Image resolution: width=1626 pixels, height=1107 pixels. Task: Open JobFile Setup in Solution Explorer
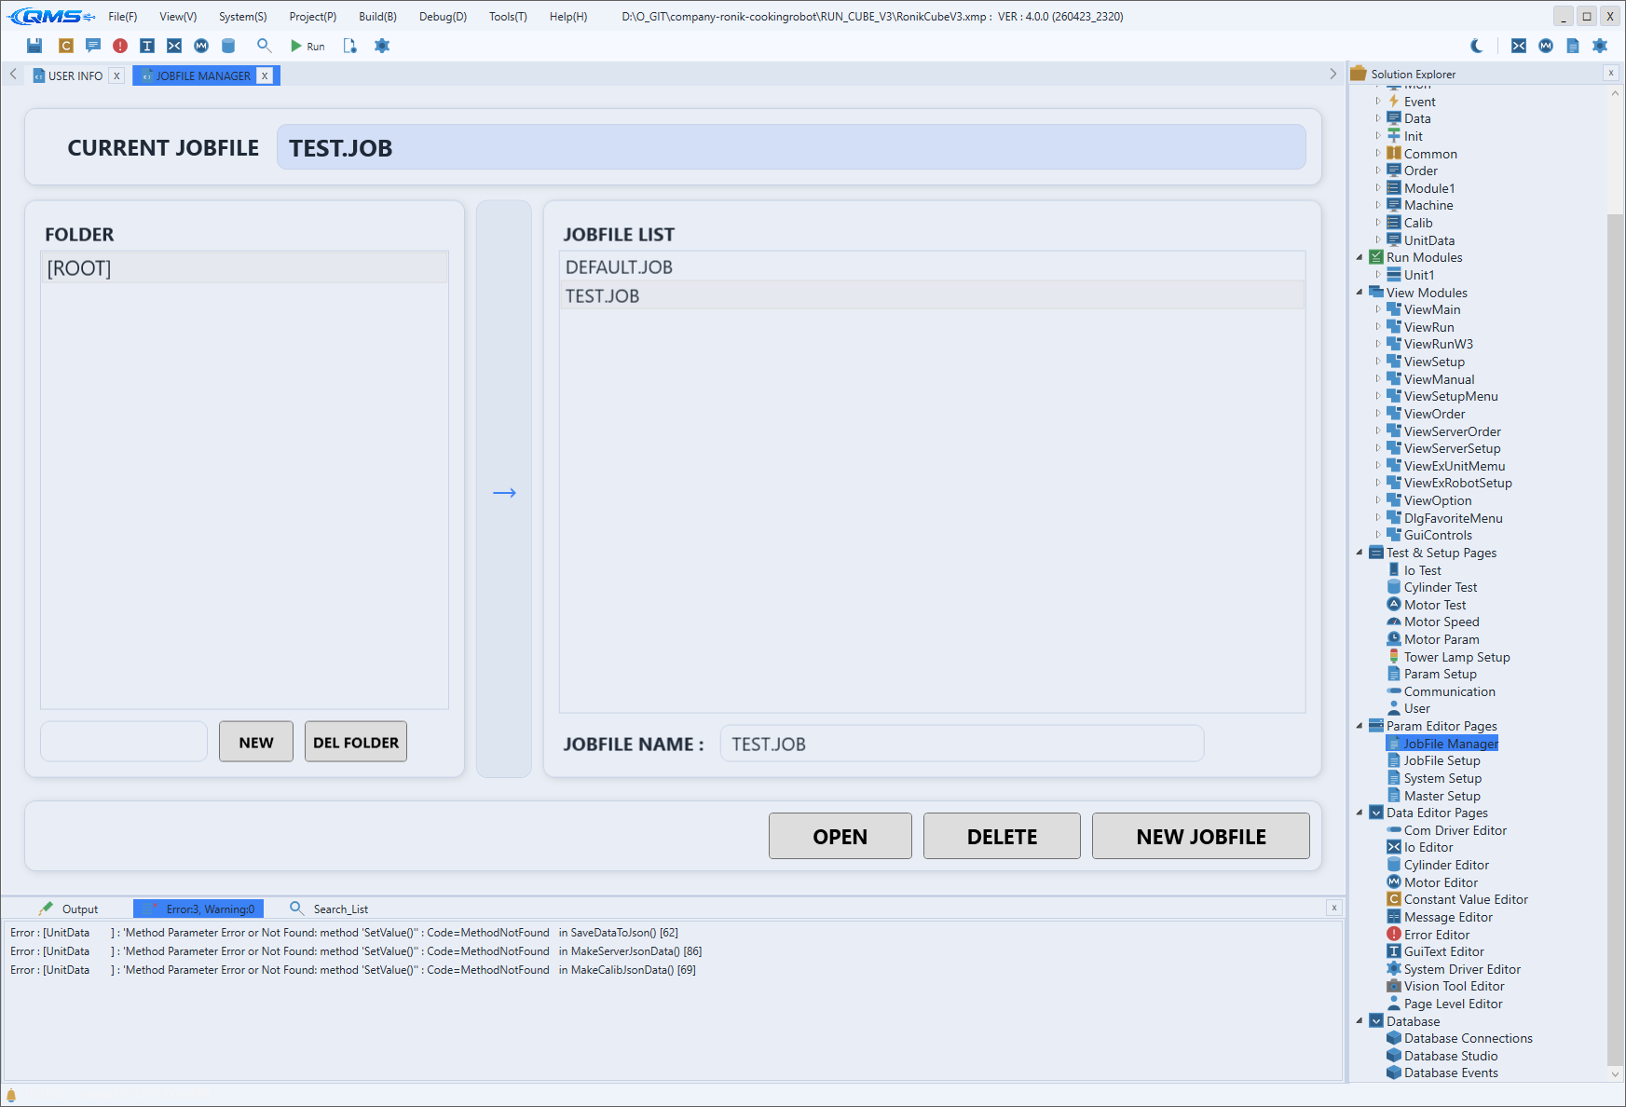[x=1442, y=760]
